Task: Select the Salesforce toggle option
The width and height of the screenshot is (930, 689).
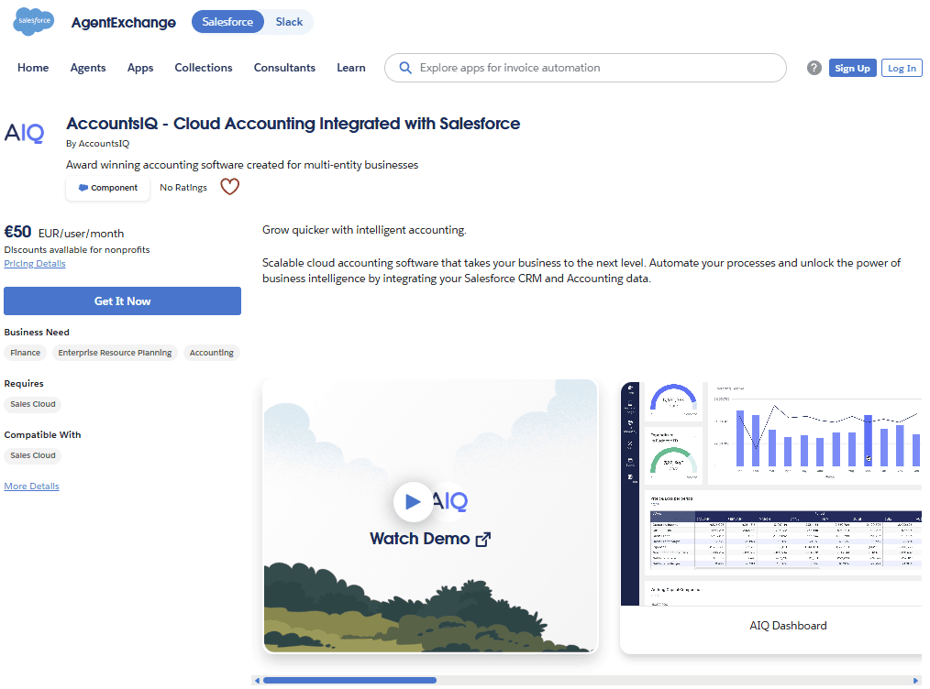Action: click(227, 22)
